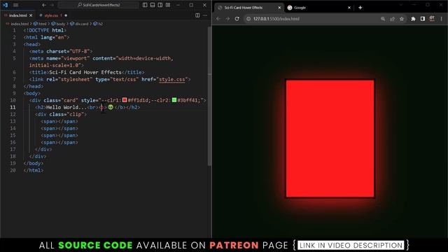Image resolution: width=448 pixels, height=252 pixels.
Task: Click line number 11 in the gutter
Action: [13, 107]
